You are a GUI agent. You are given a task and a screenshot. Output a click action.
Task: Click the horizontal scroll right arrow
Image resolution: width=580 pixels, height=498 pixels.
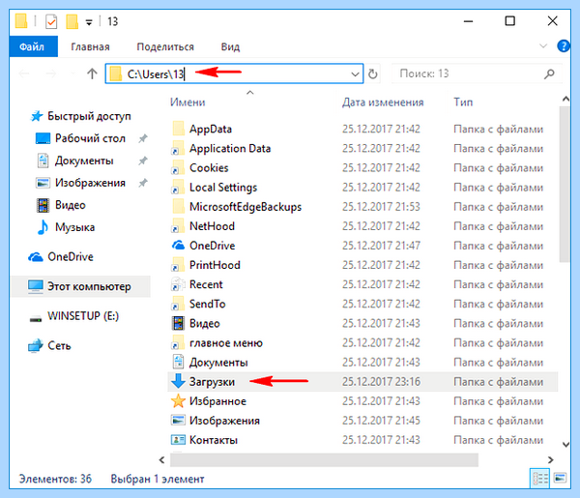coord(550,460)
